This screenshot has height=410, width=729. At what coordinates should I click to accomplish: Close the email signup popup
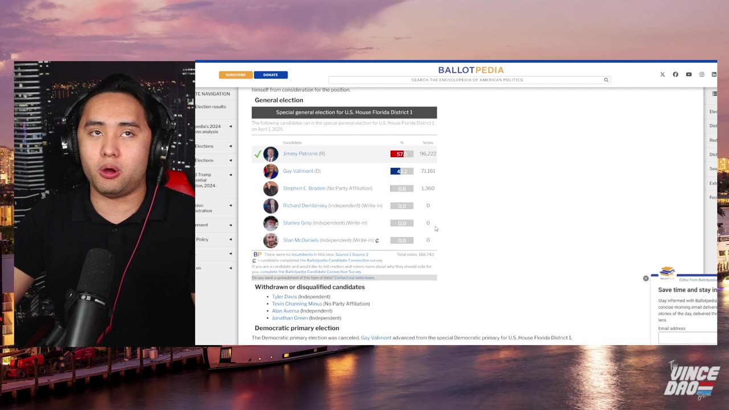(x=646, y=278)
